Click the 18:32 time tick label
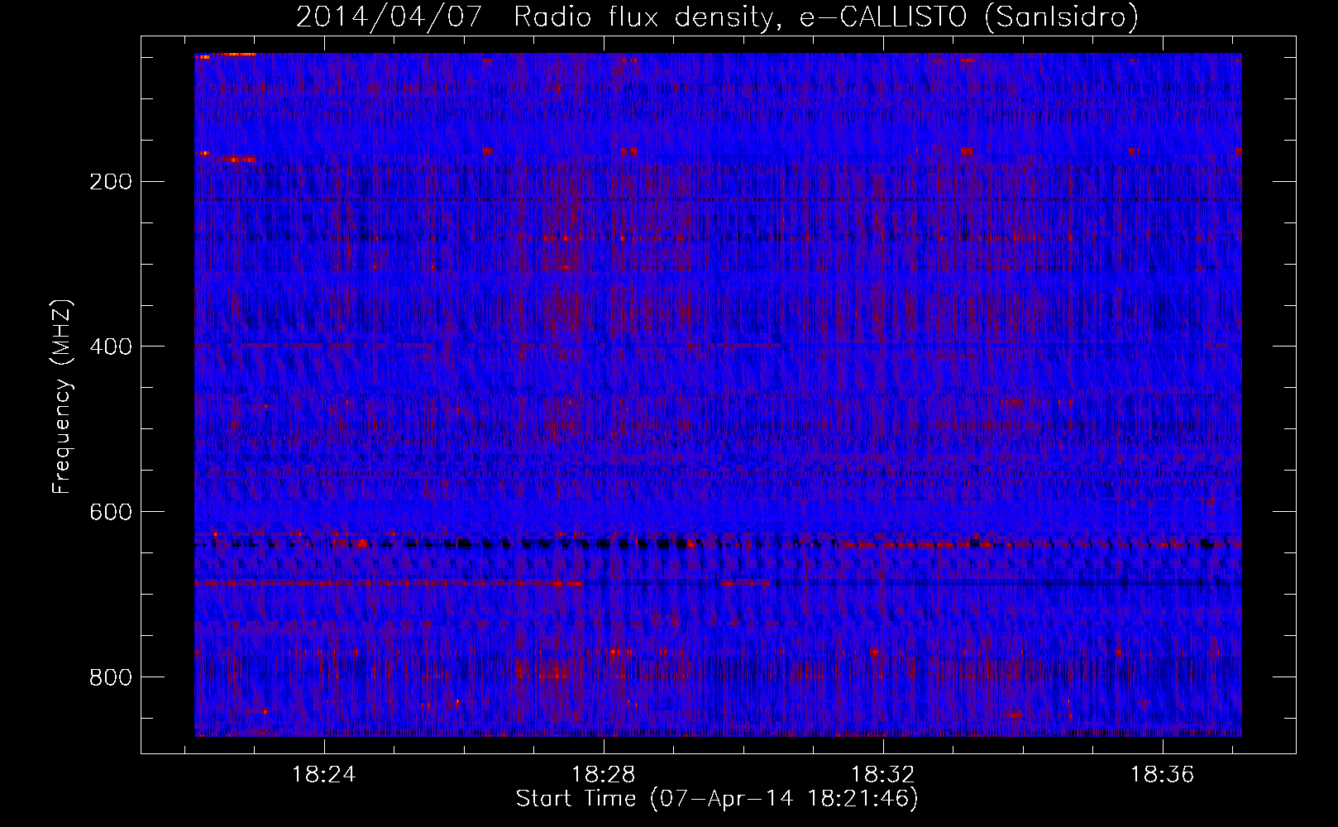 (883, 774)
